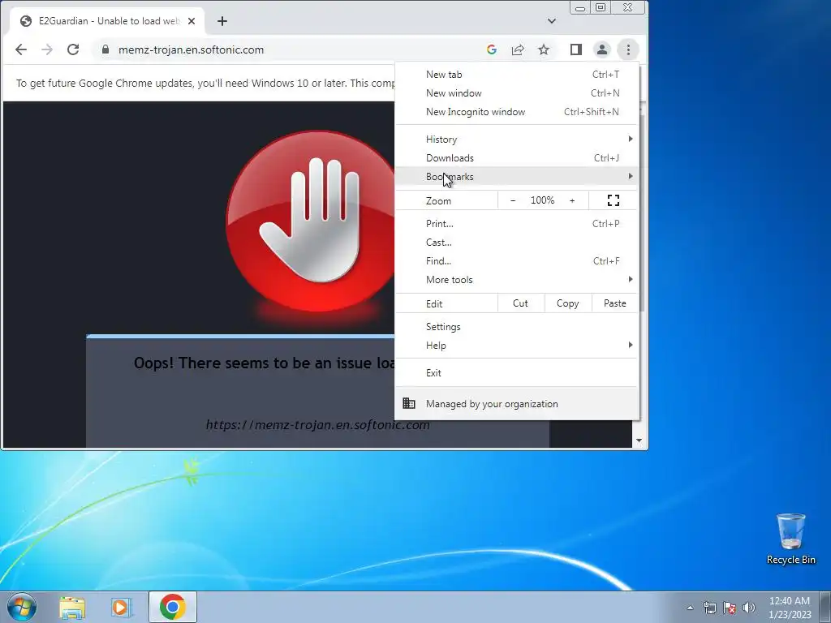This screenshot has height=623, width=831.
Task: Click the share page icon
Action: tap(518, 49)
